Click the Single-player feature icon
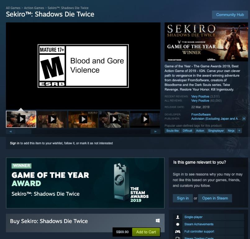 pos(177,217)
